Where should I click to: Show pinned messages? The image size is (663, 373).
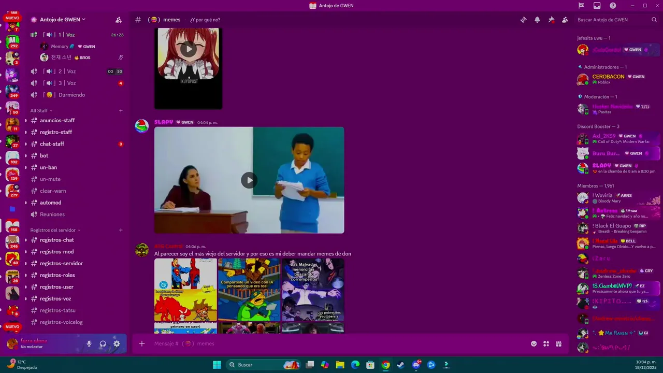pyautogui.click(x=551, y=20)
